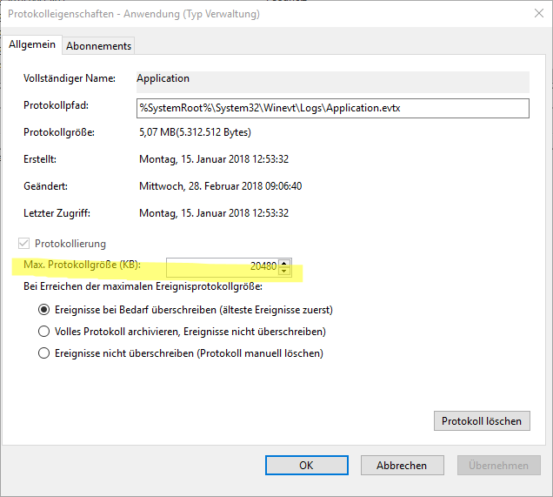Image resolution: width=553 pixels, height=497 pixels.
Task: Click 'Bei Erreichen der maximalen Ereignisprotokollgröße:' text
Action: pos(143,286)
